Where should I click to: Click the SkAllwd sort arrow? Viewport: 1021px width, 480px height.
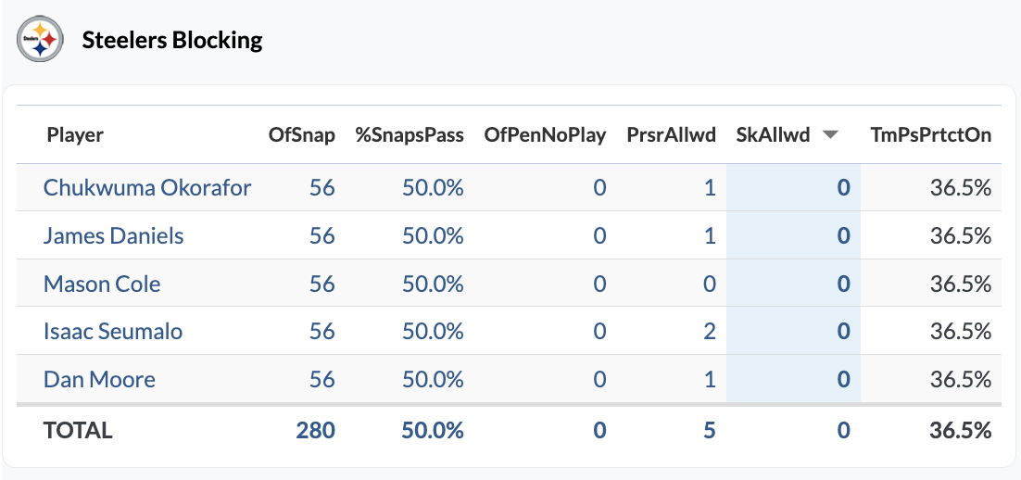(830, 135)
